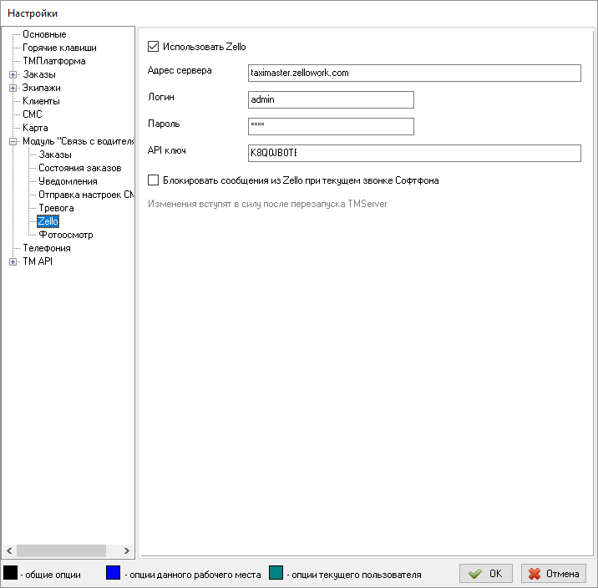Enable Блокировать сообщения из Zello checkbox
598x588 pixels.
click(x=153, y=180)
